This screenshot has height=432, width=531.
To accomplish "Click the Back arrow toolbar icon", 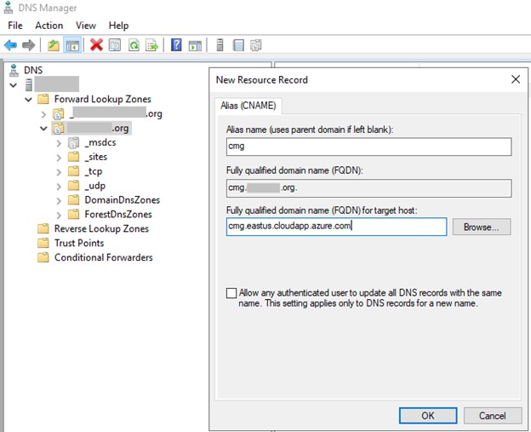I will click(10, 45).
